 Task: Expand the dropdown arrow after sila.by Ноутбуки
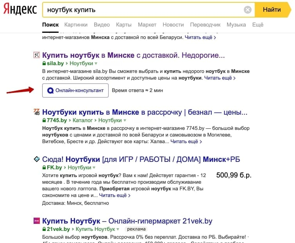pyautogui.click(x=96, y=64)
